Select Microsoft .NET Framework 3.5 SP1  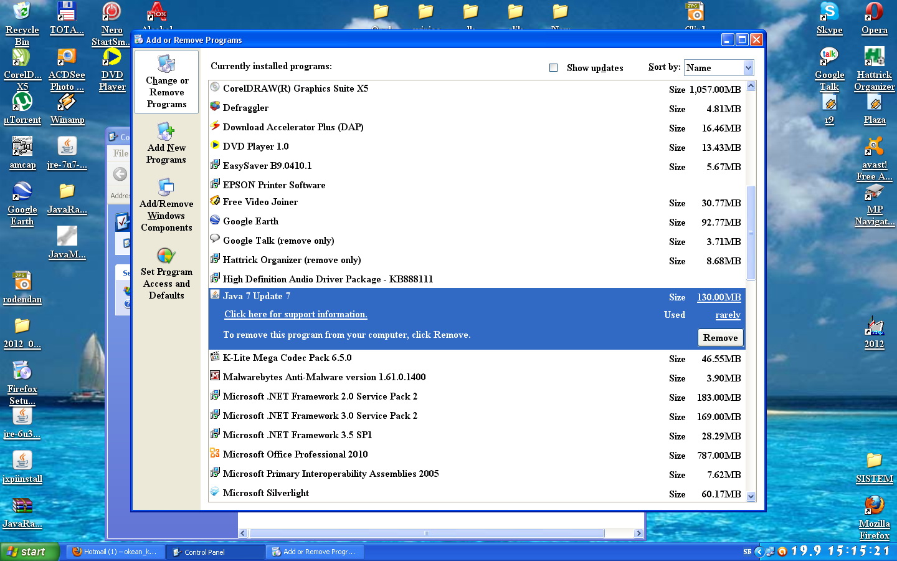pyautogui.click(x=477, y=434)
